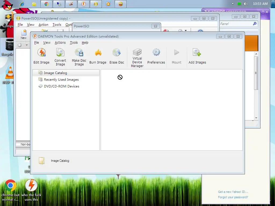This screenshot has width=275, height=206.
Task: Click the picture app taskbar button
Action: point(71,4)
